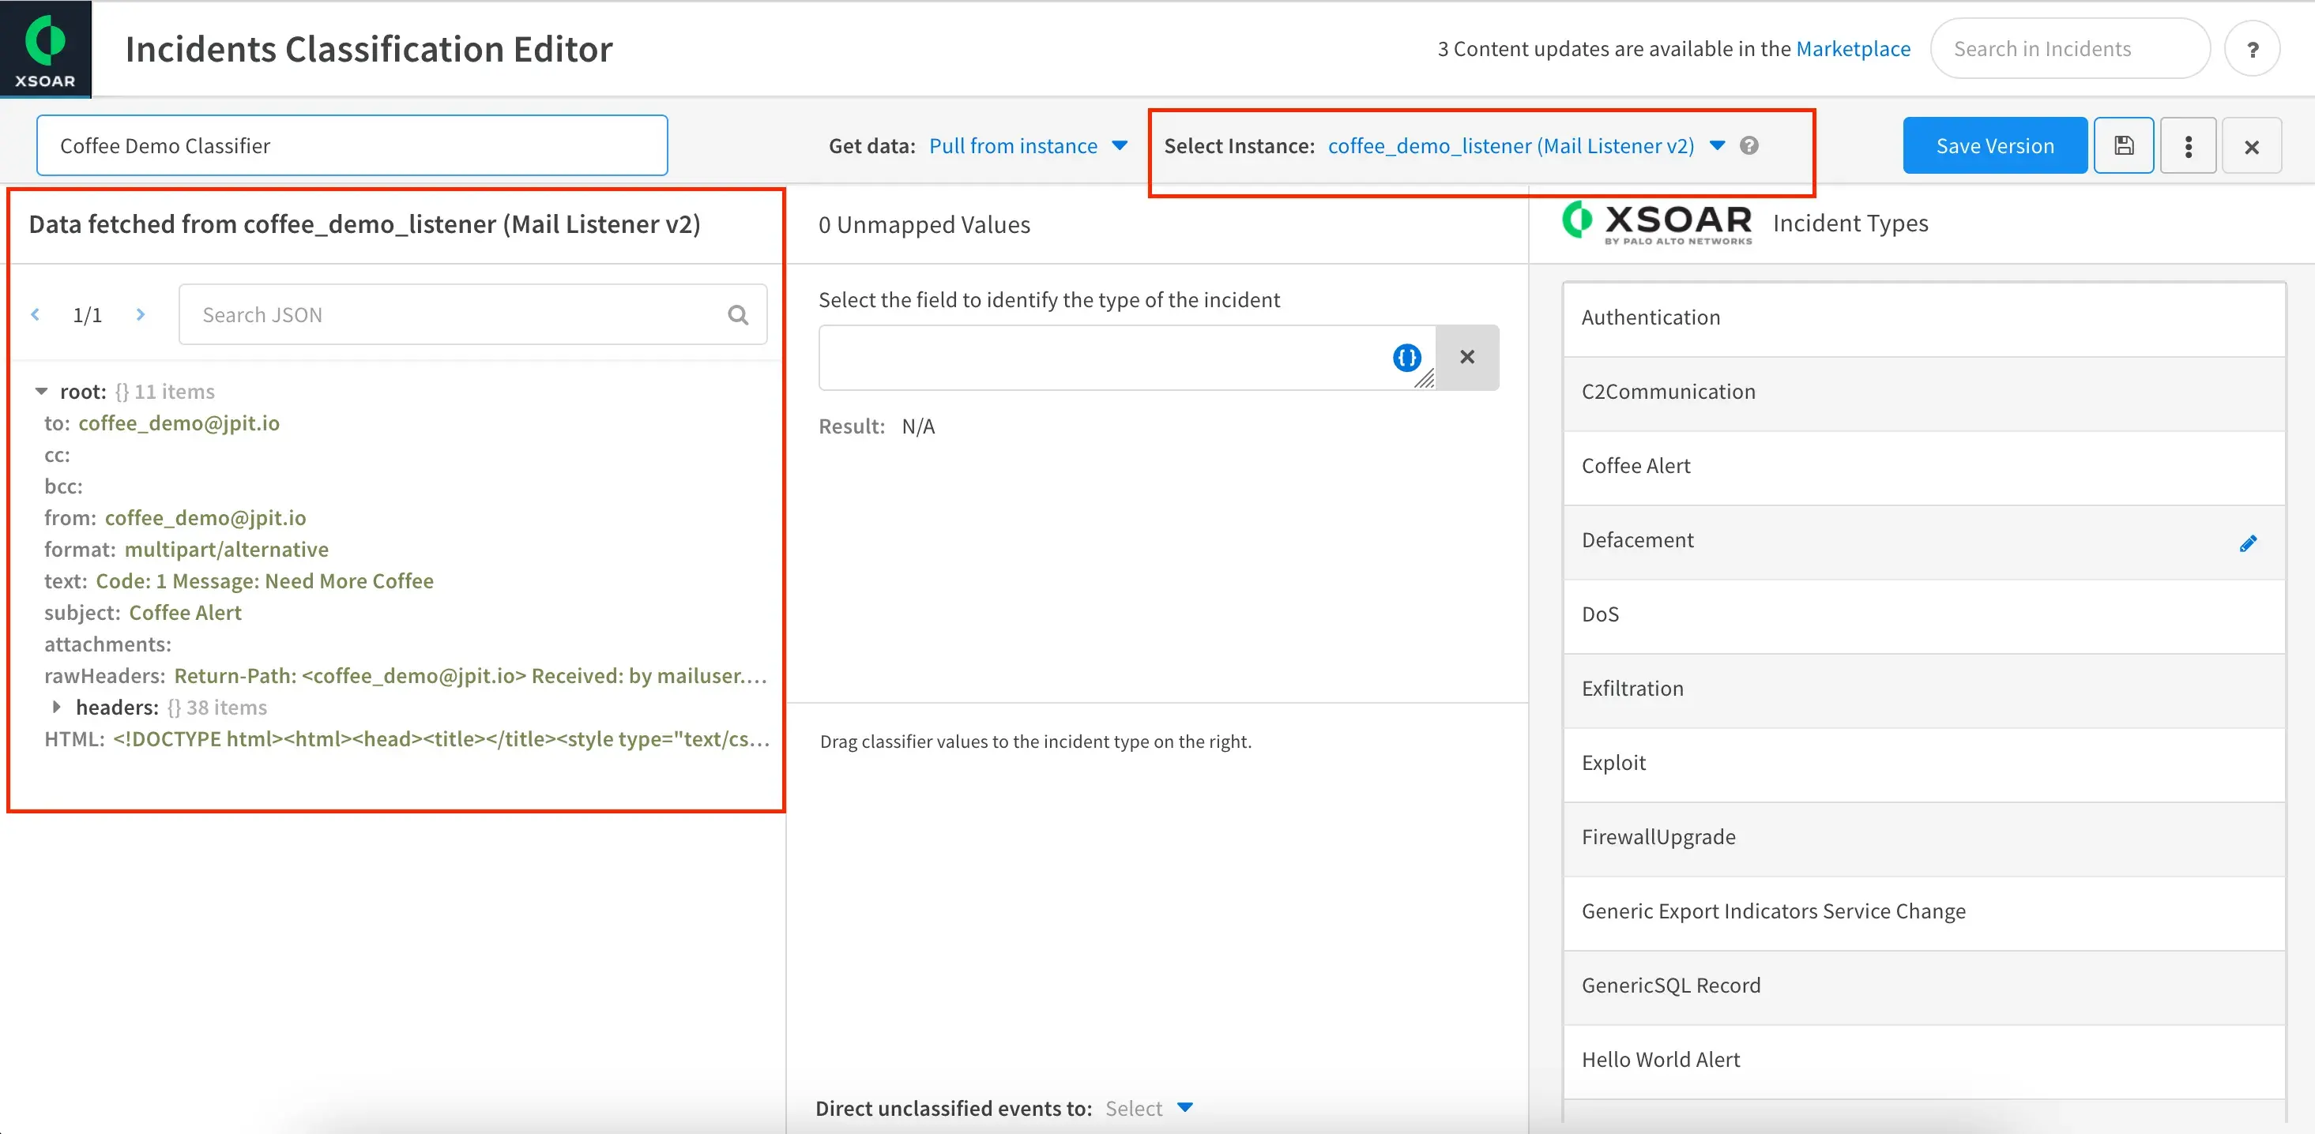Image resolution: width=2315 pixels, height=1134 pixels.
Task: Select Generic Export Indicators Service Change type
Action: pos(1924,912)
